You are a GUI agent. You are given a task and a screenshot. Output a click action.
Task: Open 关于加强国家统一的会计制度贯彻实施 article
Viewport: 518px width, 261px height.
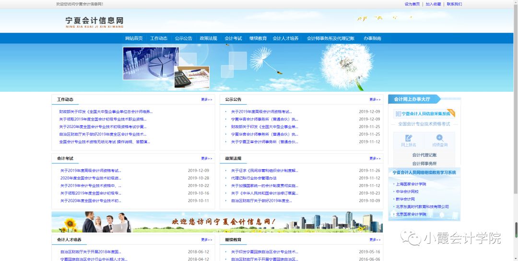click(x=264, y=185)
